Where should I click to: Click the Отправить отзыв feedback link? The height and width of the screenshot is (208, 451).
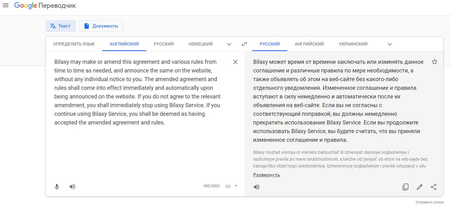pyautogui.click(x=430, y=202)
